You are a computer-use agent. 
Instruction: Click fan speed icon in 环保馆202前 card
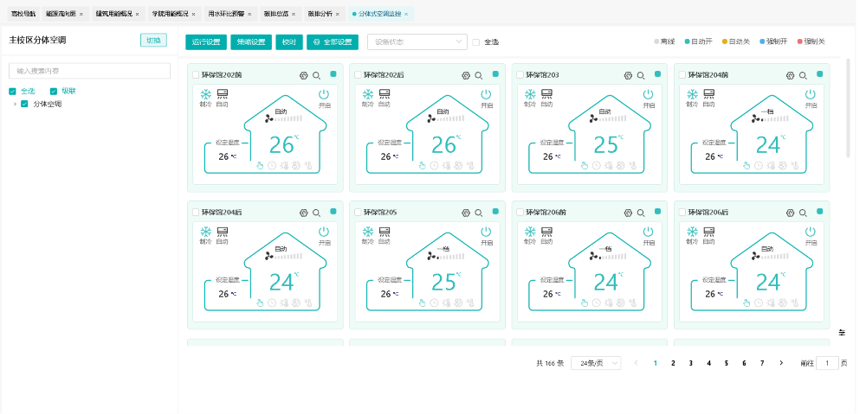pos(269,118)
